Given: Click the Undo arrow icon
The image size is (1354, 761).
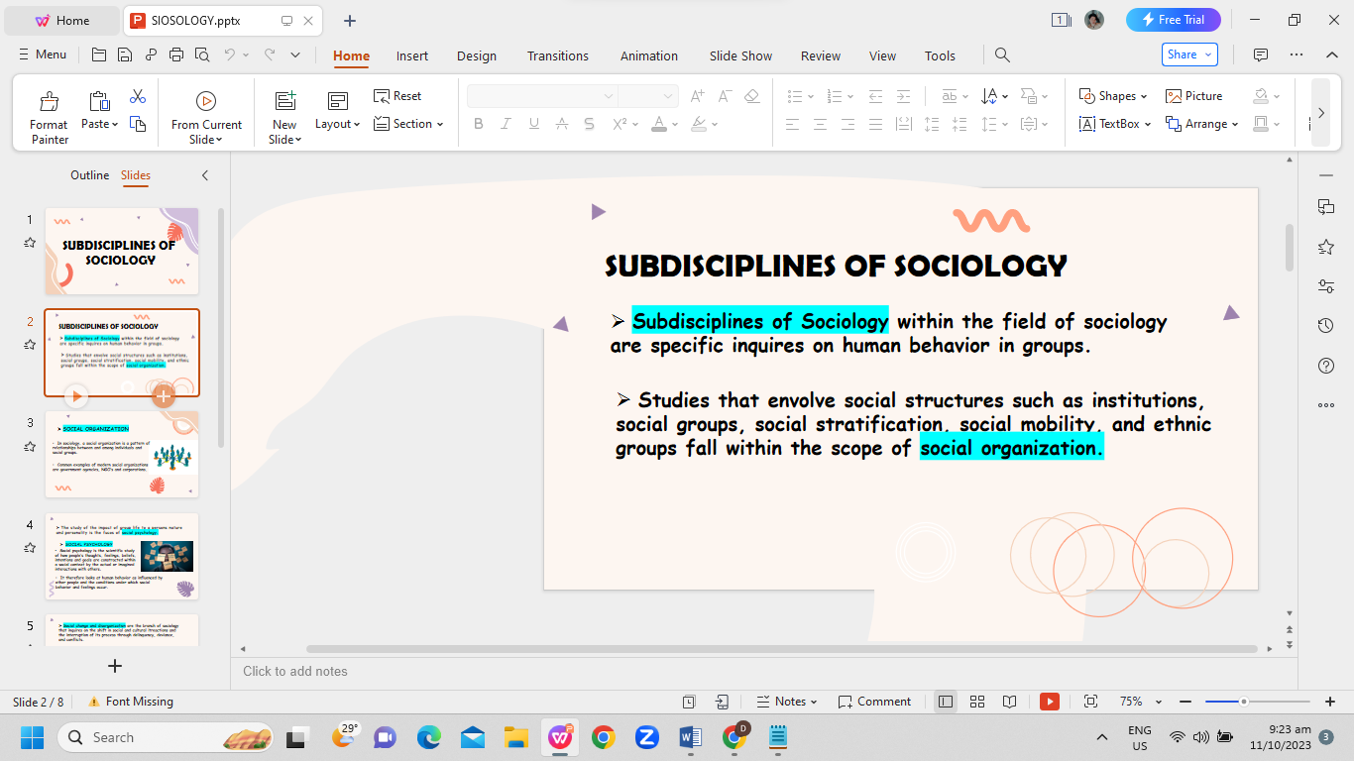Looking at the screenshot, I should [229, 54].
